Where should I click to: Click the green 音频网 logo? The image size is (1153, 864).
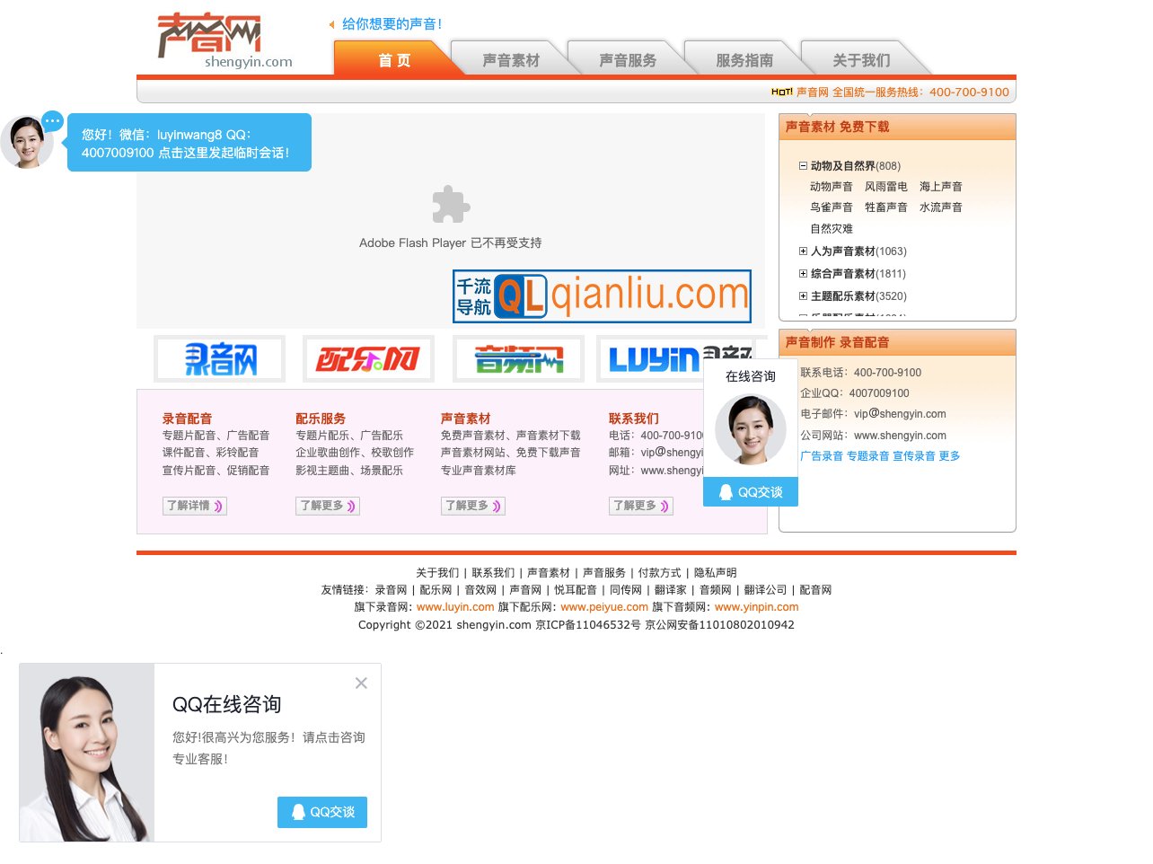[x=518, y=359]
